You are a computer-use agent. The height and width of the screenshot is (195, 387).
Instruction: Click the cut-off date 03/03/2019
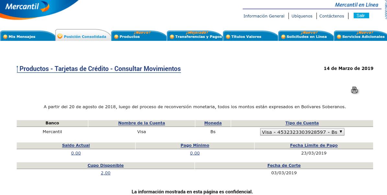(284, 173)
